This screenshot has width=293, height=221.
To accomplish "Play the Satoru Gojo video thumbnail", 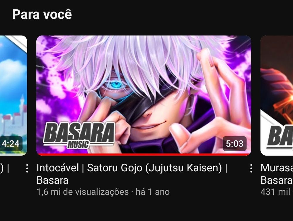I will 144,95.
